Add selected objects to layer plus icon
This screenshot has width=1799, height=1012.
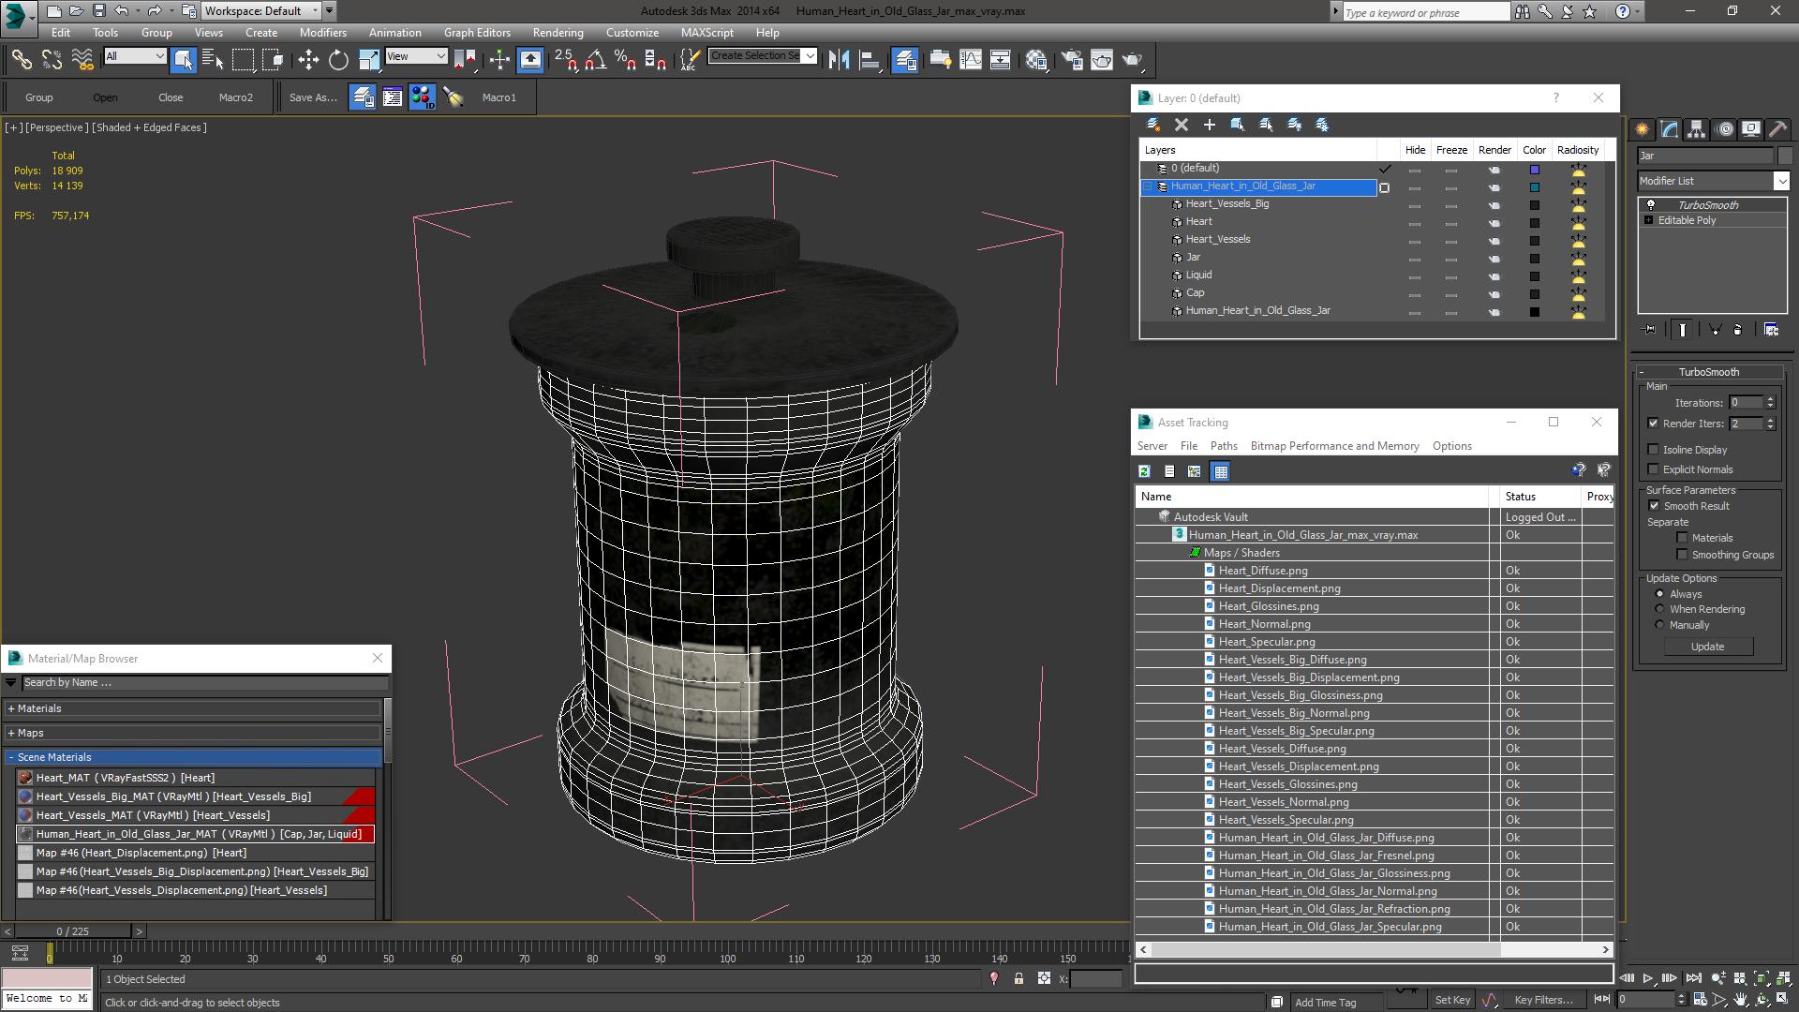click(1210, 125)
